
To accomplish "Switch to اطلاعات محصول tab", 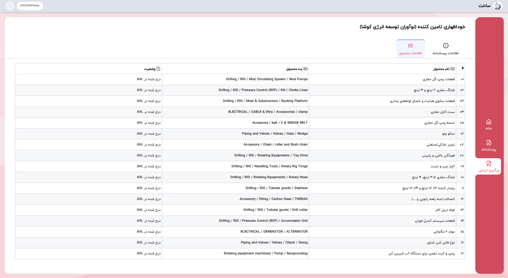I will [x=411, y=49].
